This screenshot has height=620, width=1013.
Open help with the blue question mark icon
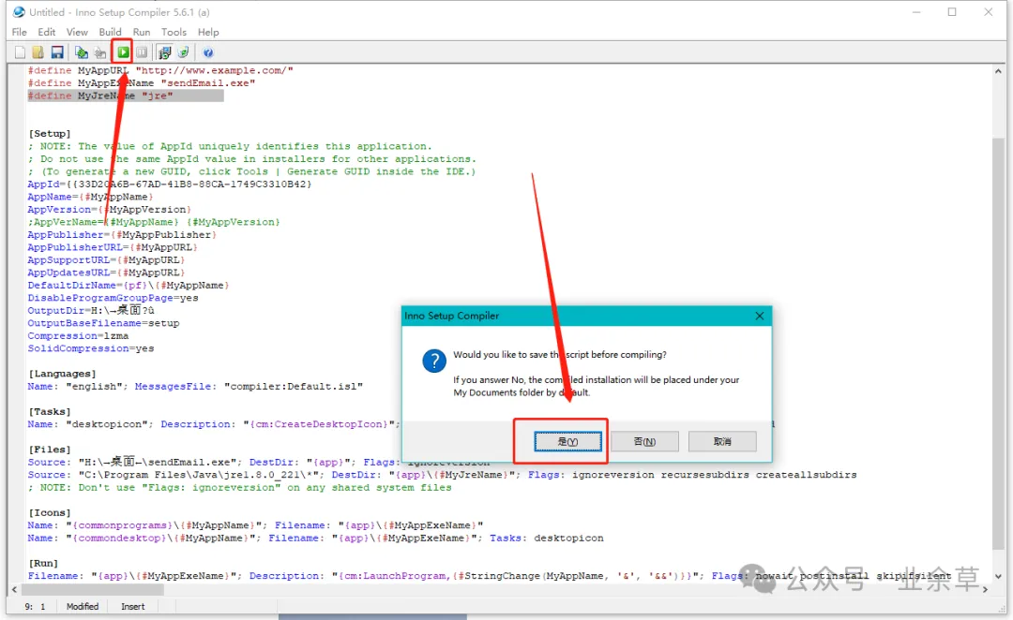coord(208,52)
